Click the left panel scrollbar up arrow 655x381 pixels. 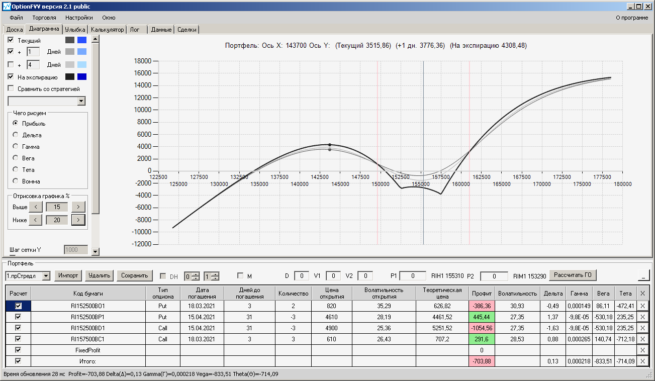96,39
